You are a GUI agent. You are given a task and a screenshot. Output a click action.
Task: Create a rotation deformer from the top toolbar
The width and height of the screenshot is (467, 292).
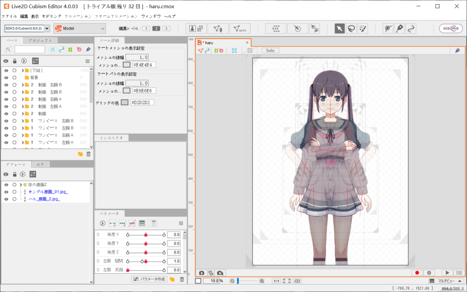coord(297,29)
